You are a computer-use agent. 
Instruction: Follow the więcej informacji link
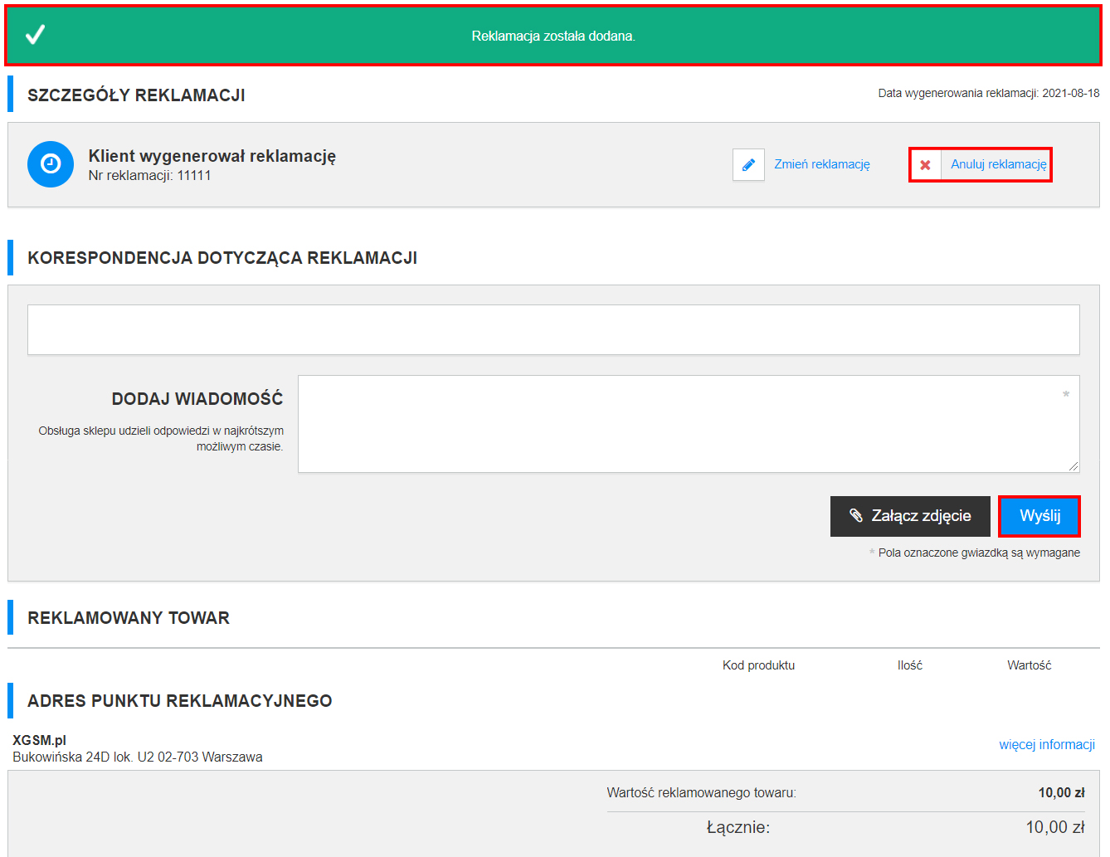tap(1046, 744)
